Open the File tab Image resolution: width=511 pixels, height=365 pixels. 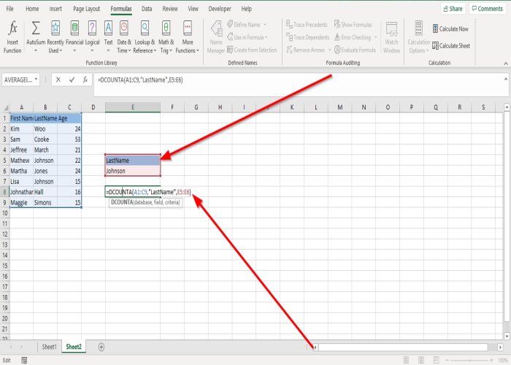[x=9, y=9]
